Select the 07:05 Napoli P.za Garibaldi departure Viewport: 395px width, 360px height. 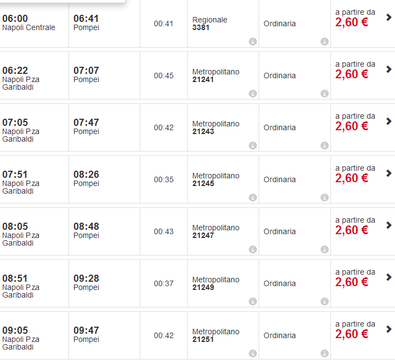(x=21, y=130)
